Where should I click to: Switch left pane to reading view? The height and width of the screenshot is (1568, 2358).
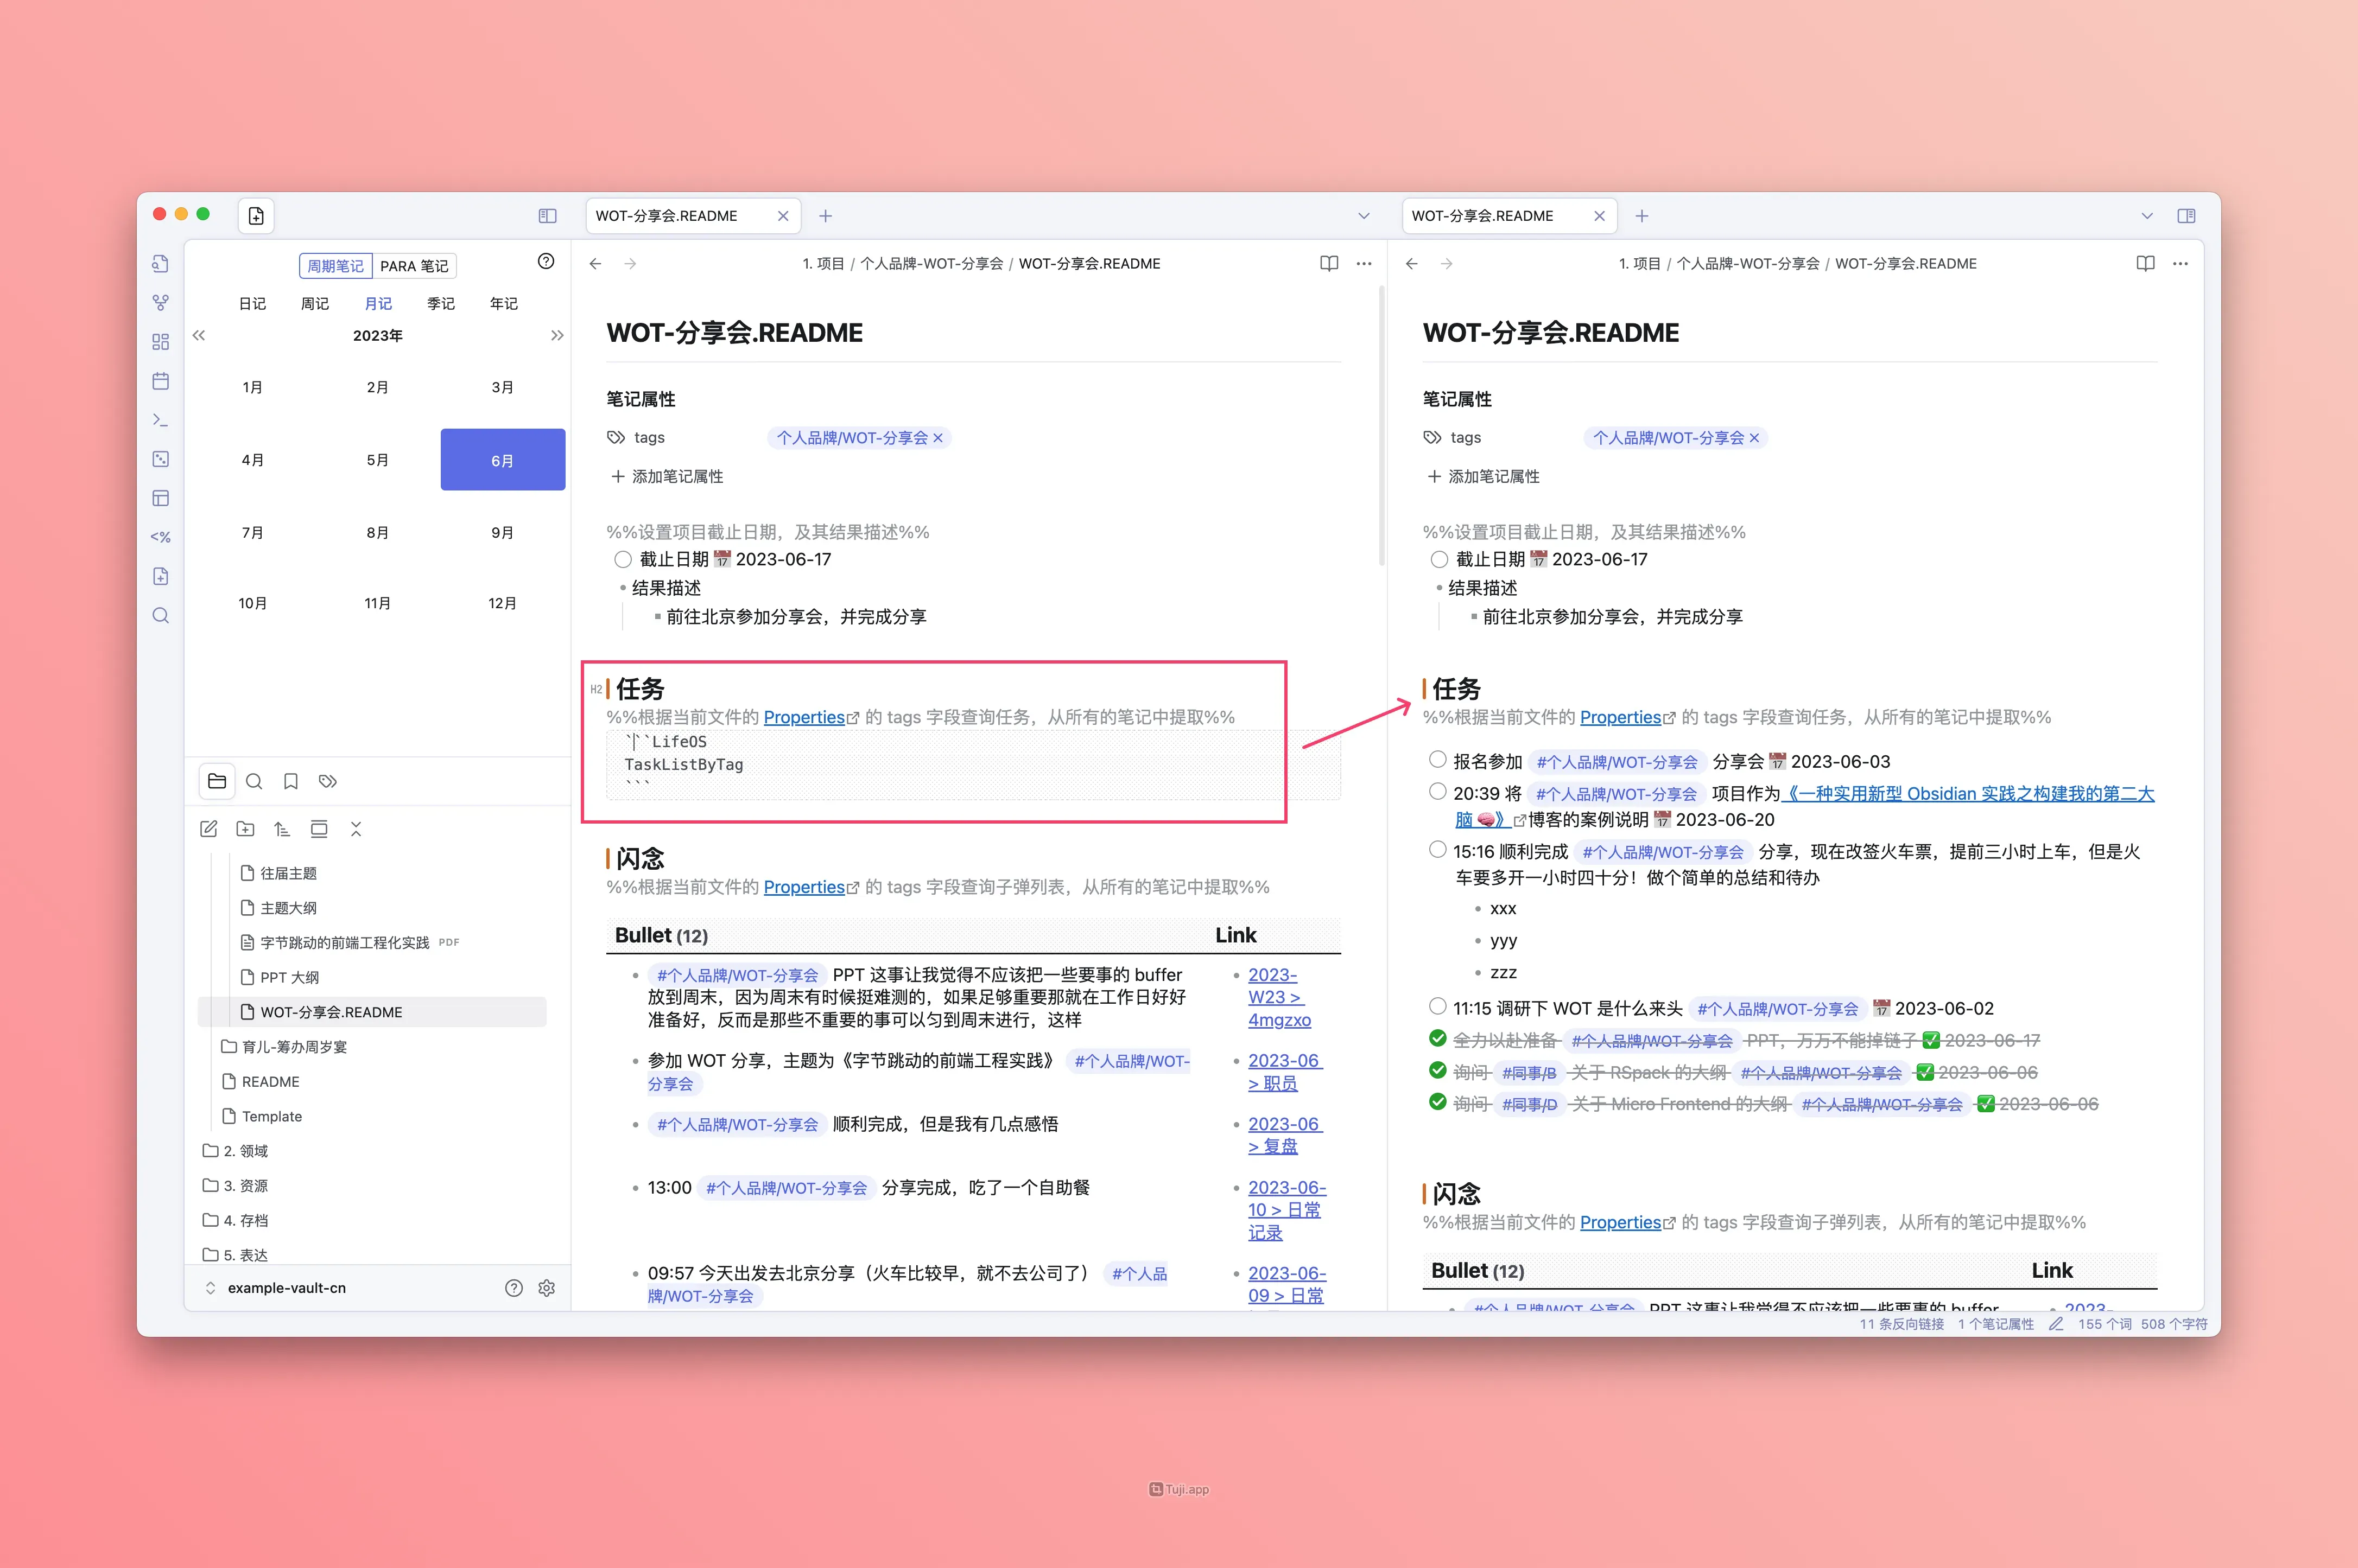pyautogui.click(x=1329, y=264)
